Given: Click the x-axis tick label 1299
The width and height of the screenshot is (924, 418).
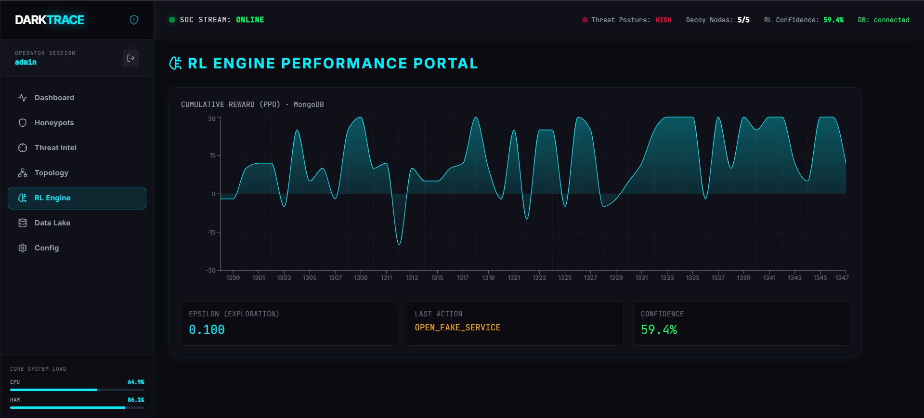Looking at the screenshot, I should tap(233, 278).
